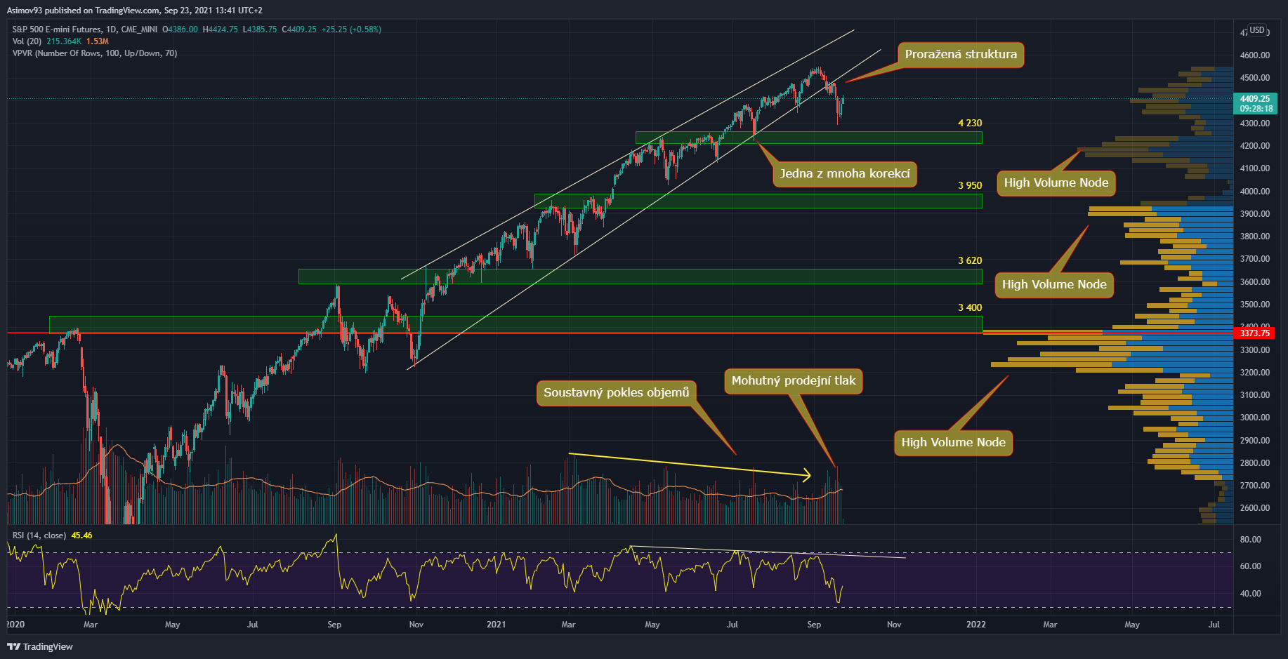Select the 'Soustavný pokles objemů' callout
Screen dimensions: 1288x659
click(x=616, y=392)
